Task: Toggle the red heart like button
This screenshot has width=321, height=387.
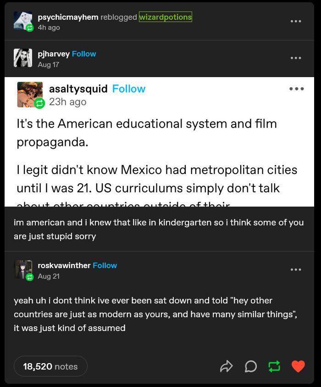Action: click(298, 366)
